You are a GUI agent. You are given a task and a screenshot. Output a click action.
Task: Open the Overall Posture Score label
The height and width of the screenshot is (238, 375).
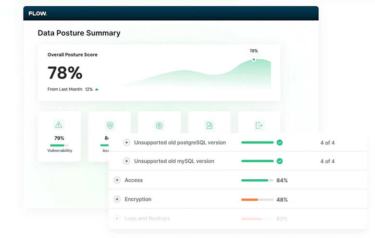click(x=72, y=55)
